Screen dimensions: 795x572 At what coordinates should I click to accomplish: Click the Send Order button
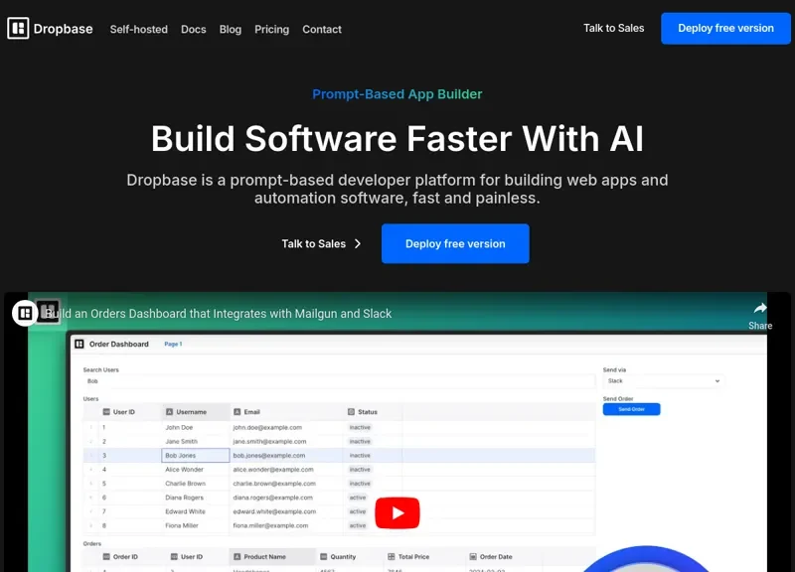(631, 409)
